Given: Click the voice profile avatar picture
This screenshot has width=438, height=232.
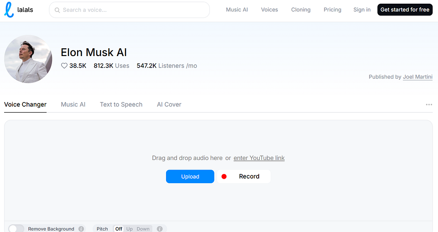Looking at the screenshot, I should click(28, 59).
